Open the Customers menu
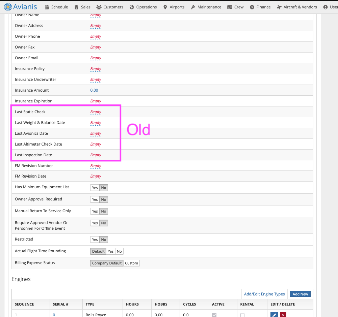Image resolution: width=338 pixels, height=317 pixels. [x=110, y=7]
